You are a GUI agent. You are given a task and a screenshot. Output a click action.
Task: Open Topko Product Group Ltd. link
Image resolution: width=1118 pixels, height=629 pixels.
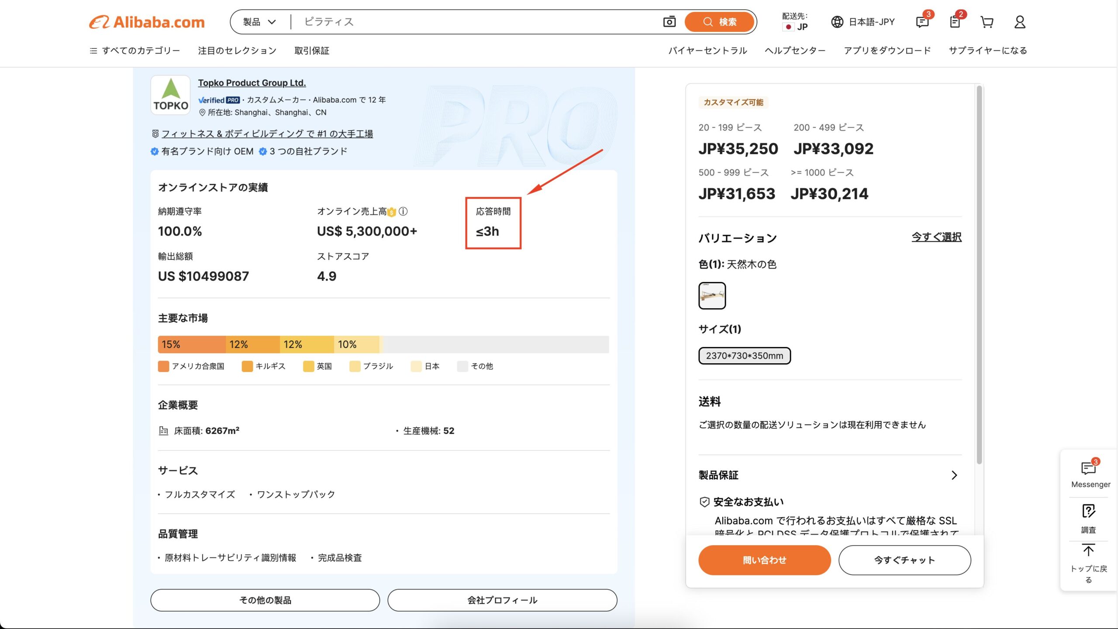[x=252, y=83]
